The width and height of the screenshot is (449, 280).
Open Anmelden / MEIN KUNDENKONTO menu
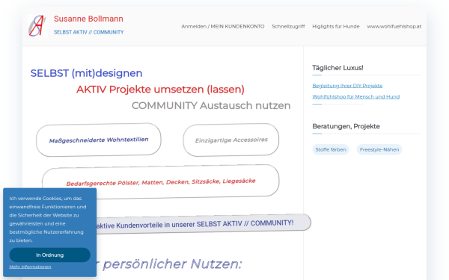[223, 26]
